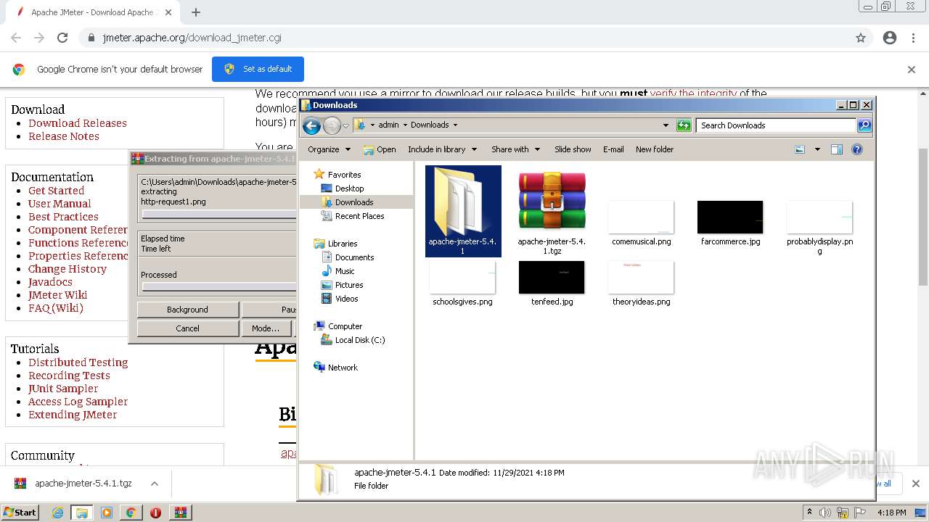
Task: Select tenfeed.jpg file
Action: coord(552,283)
